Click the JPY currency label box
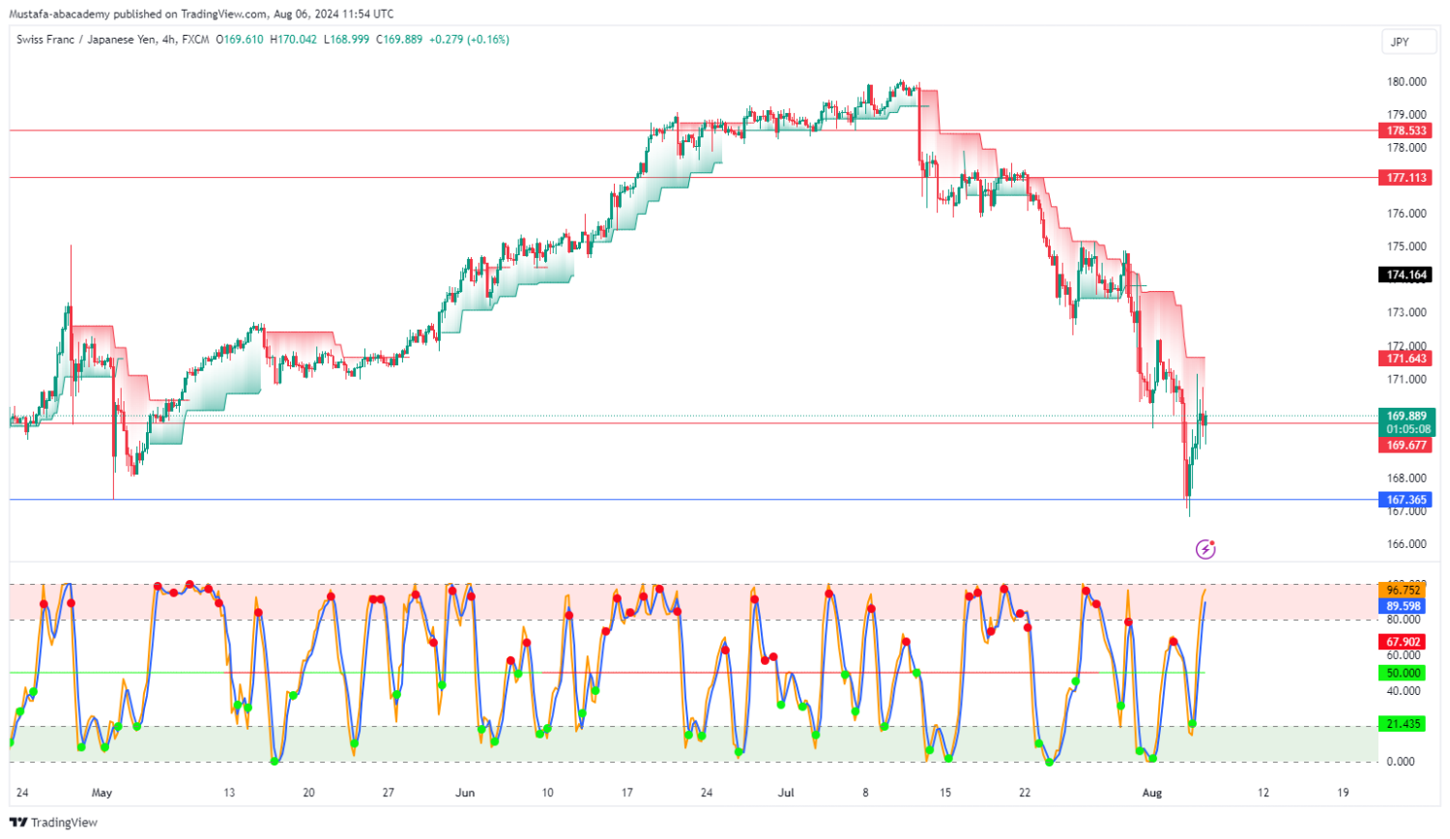Viewport: 1450px width, 839px height. [1406, 42]
